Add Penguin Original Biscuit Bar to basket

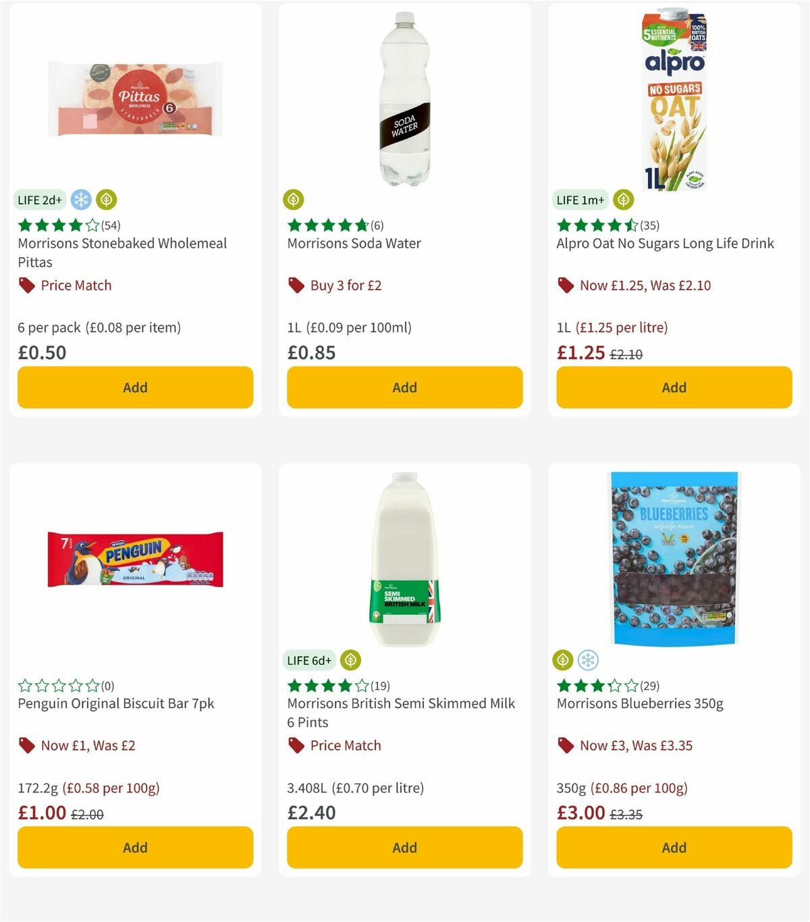(x=135, y=847)
